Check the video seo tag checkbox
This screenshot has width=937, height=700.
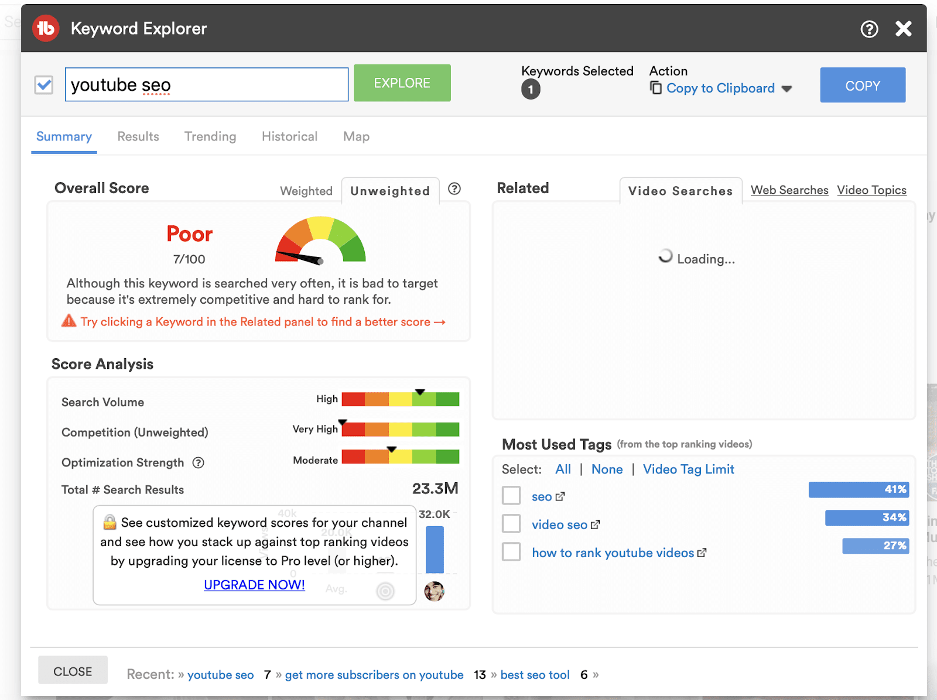click(511, 523)
